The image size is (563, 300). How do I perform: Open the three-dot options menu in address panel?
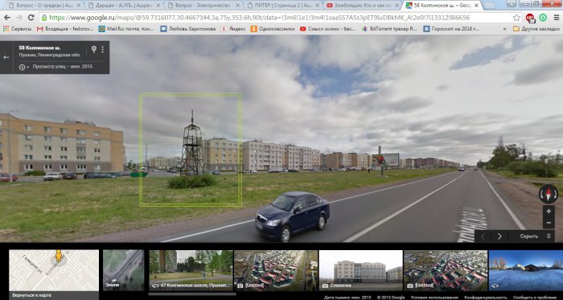point(103,50)
